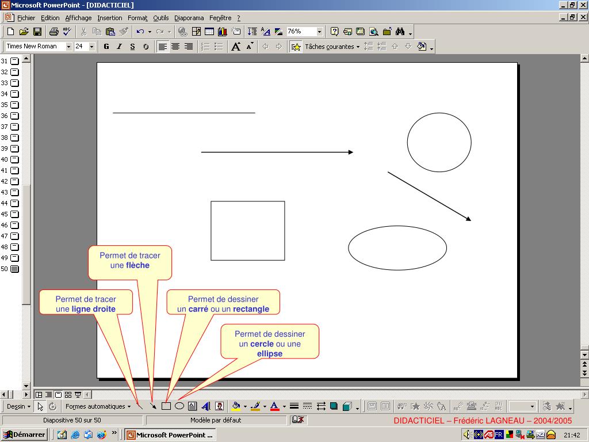The width and height of the screenshot is (589, 442).
Task: Click the Microsoft PowerPoint taskbar button
Action: pos(170,435)
